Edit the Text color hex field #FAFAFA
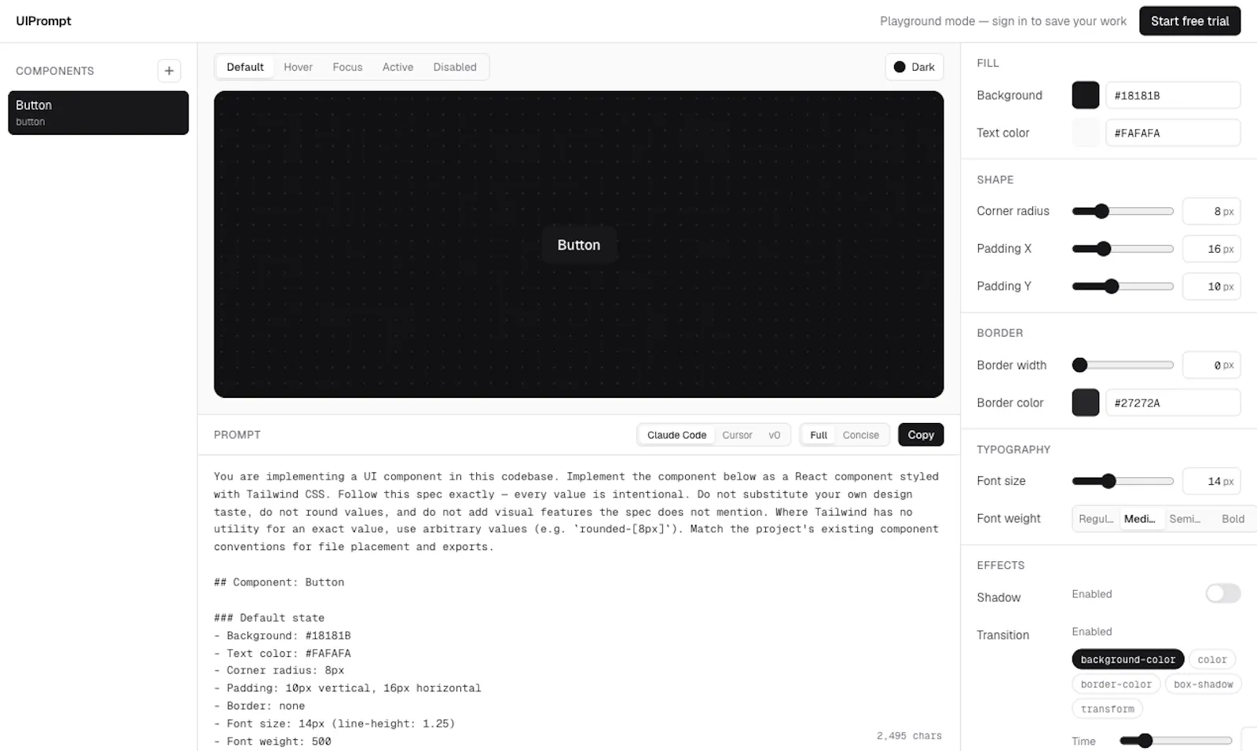 [1173, 133]
